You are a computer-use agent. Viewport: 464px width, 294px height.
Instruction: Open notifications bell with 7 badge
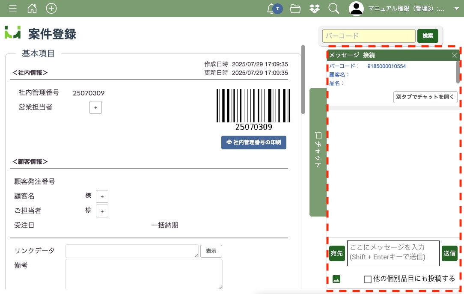click(271, 9)
